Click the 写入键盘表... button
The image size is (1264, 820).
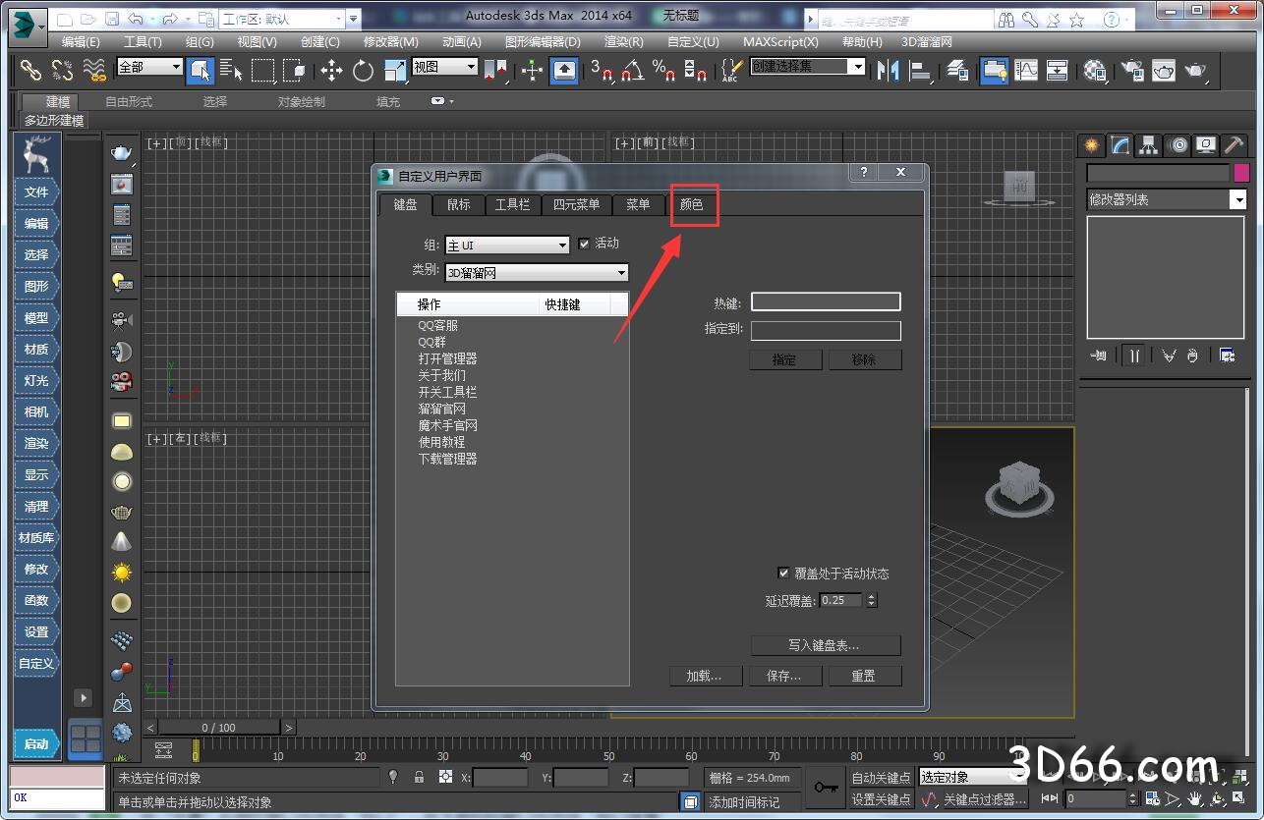[826, 645]
